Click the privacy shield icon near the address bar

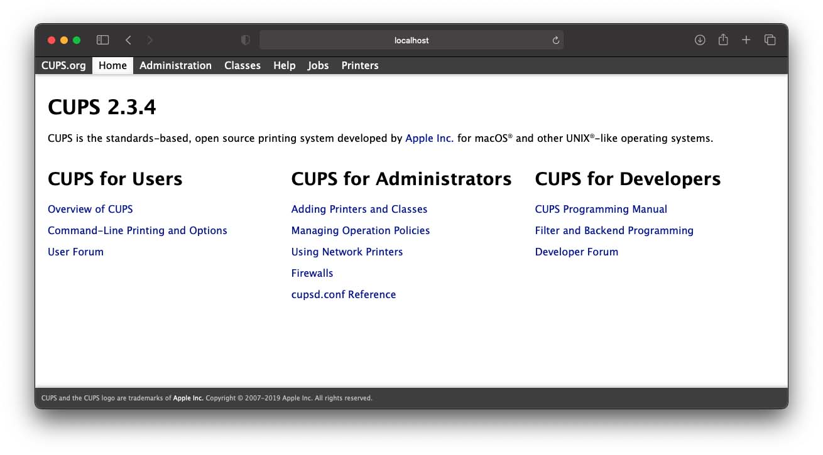245,40
